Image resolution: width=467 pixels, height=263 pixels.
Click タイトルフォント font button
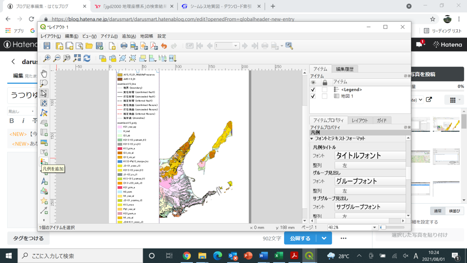pos(369,155)
